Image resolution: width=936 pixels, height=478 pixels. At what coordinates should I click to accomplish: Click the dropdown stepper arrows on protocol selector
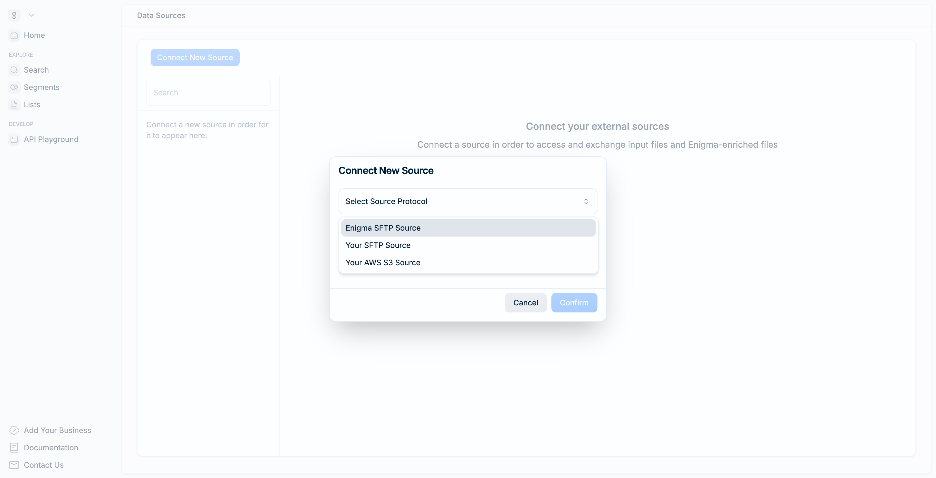point(586,201)
